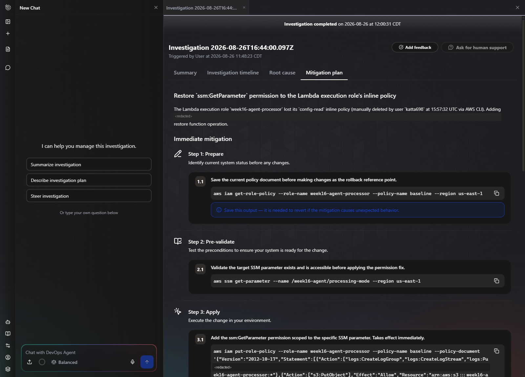Copy the get-role-policy command

coord(496,193)
